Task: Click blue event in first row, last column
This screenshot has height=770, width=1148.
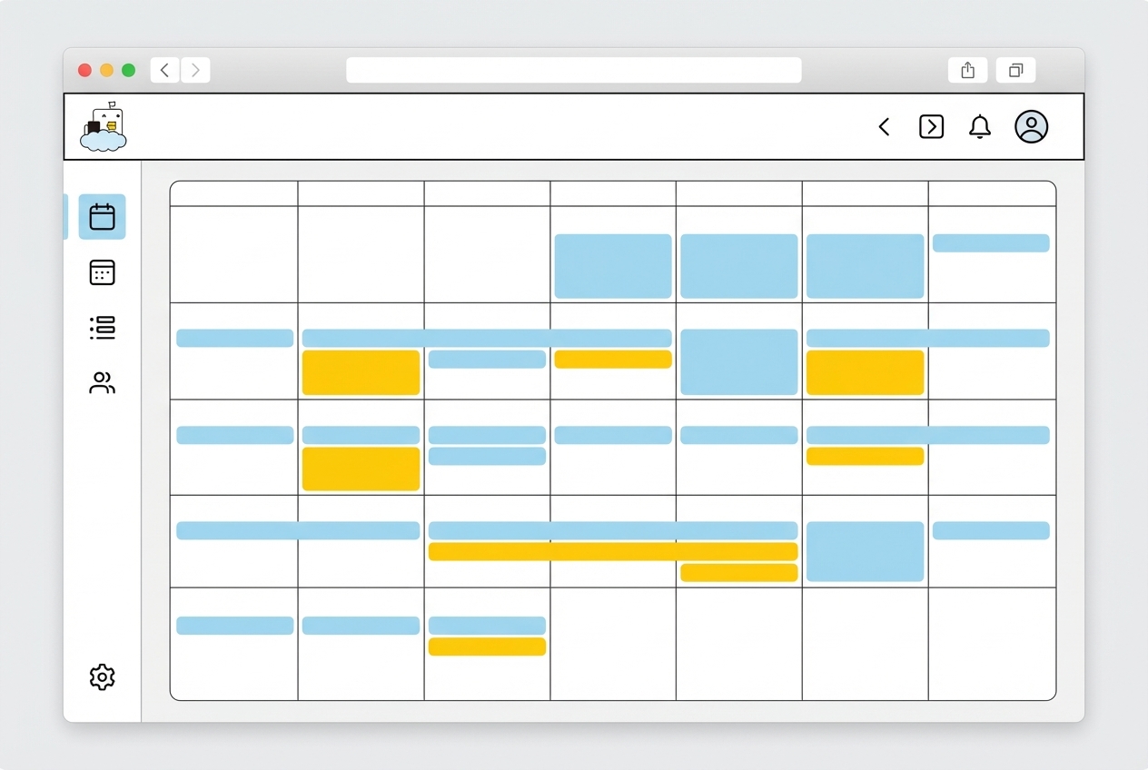Action: (x=991, y=242)
